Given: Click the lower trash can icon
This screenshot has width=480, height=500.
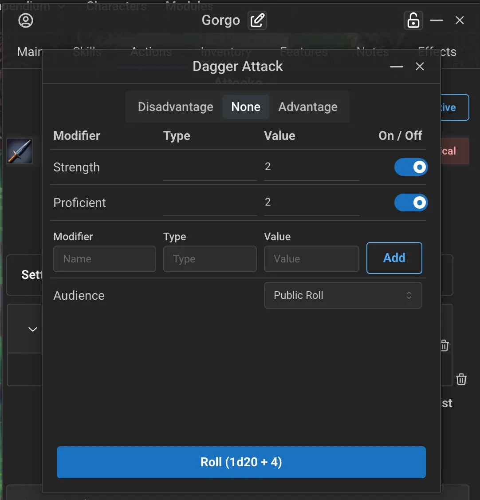Looking at the screenshot, I should pyautogui.click(x=461, y=379).
